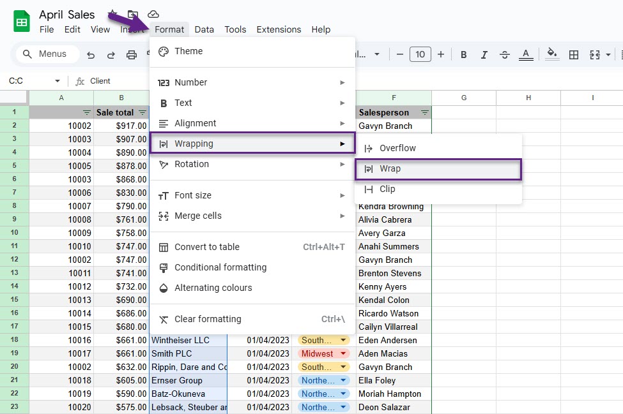Expand the Rotation submenu

252,164
